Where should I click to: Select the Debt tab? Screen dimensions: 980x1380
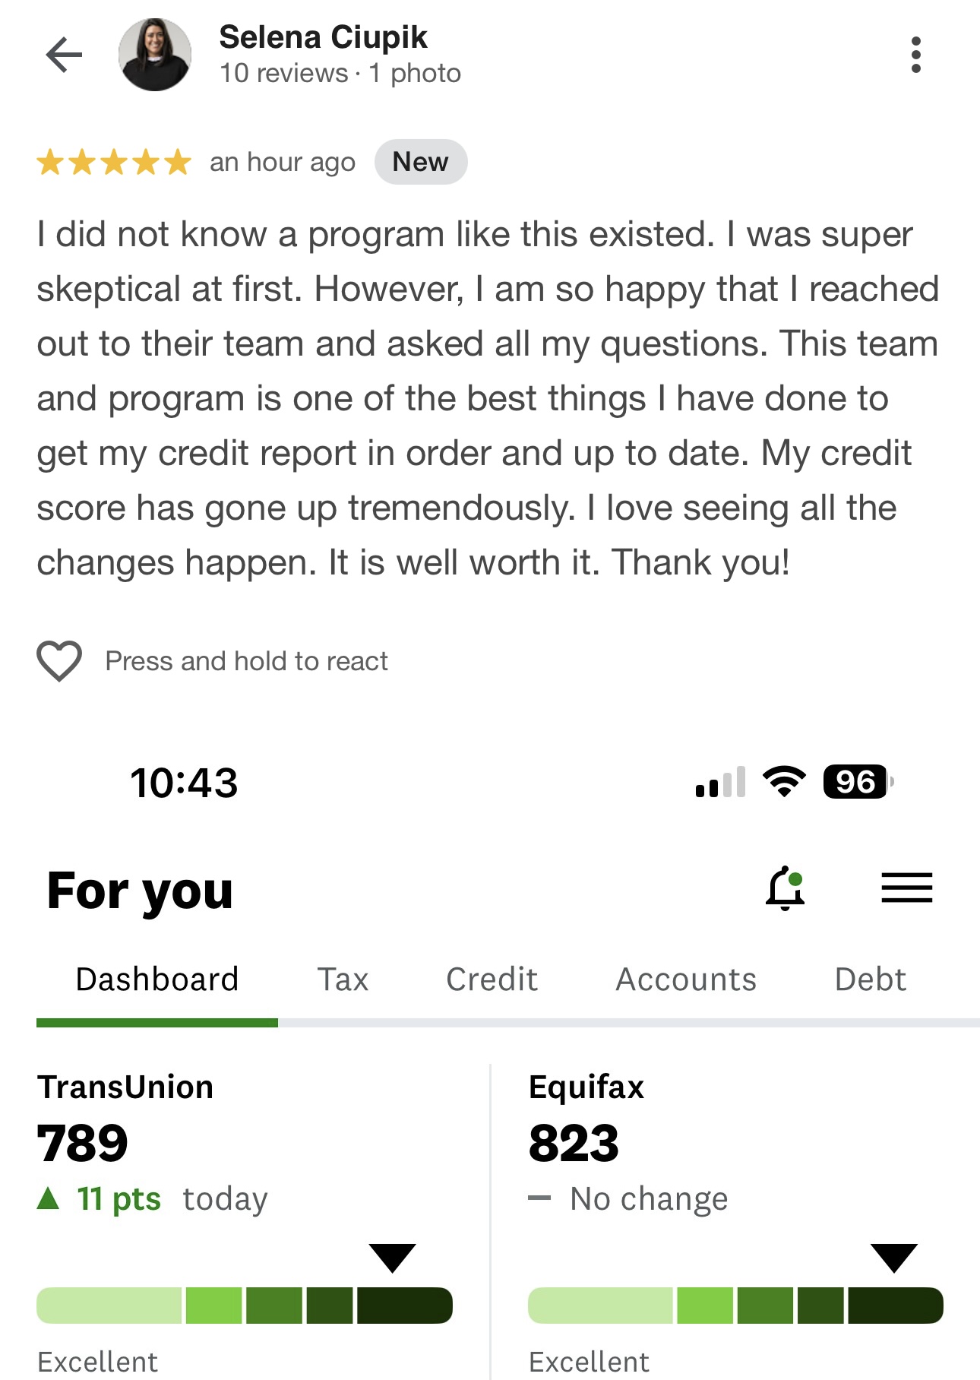(x=871, y=979)
